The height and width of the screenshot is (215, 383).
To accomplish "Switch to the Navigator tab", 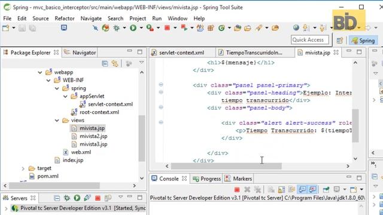I will click(80, 53).
